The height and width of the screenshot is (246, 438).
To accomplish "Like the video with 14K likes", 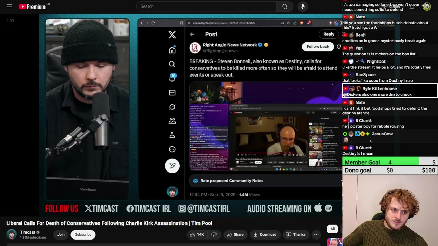I will [x=196, y=235].
